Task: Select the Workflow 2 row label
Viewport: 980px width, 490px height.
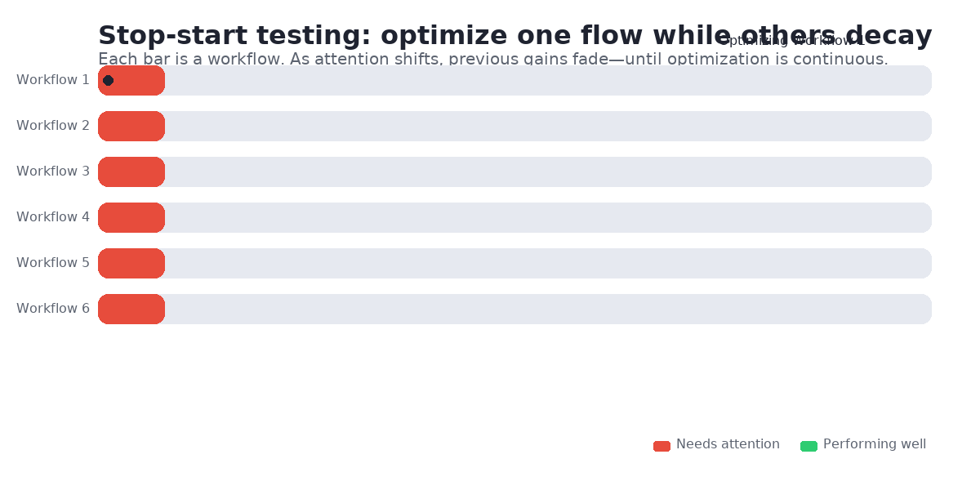Action: pyautogui.click(x=53, y=126)
